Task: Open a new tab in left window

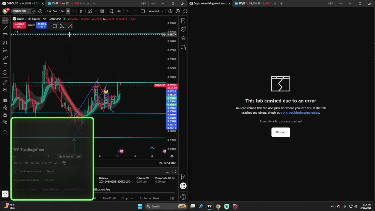Action: [94, 4]
